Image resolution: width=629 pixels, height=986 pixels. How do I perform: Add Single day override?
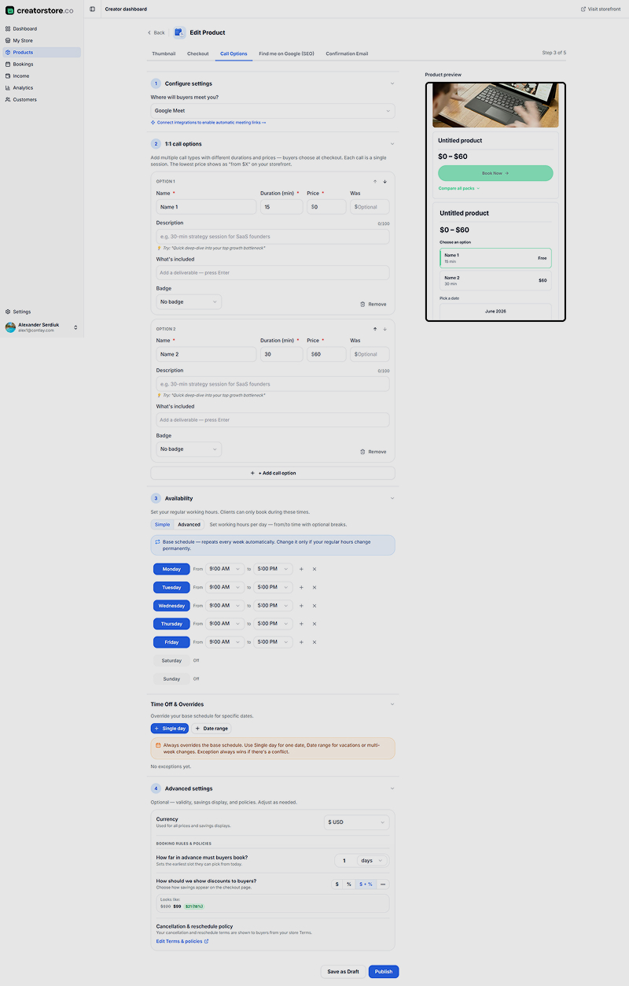(x=170, y=729)
